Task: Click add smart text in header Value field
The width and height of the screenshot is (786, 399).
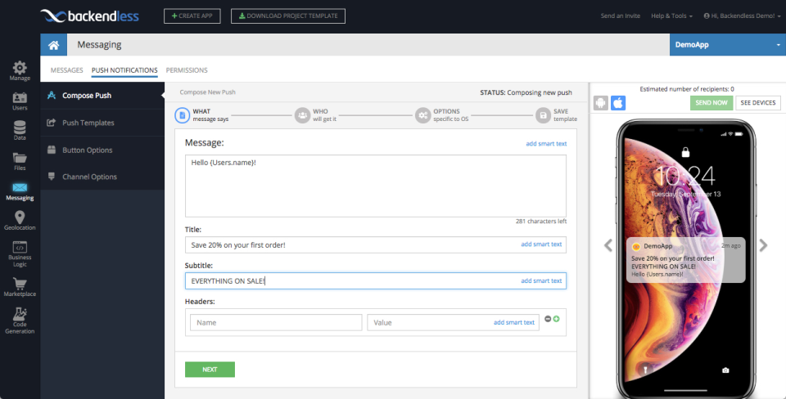Action: 514,322
